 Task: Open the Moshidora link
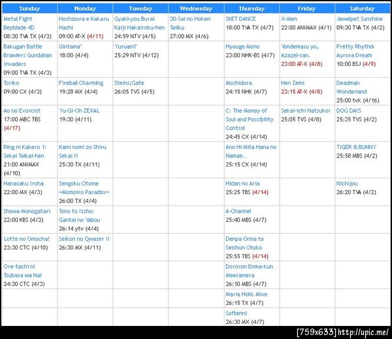(x=238, y=83)
